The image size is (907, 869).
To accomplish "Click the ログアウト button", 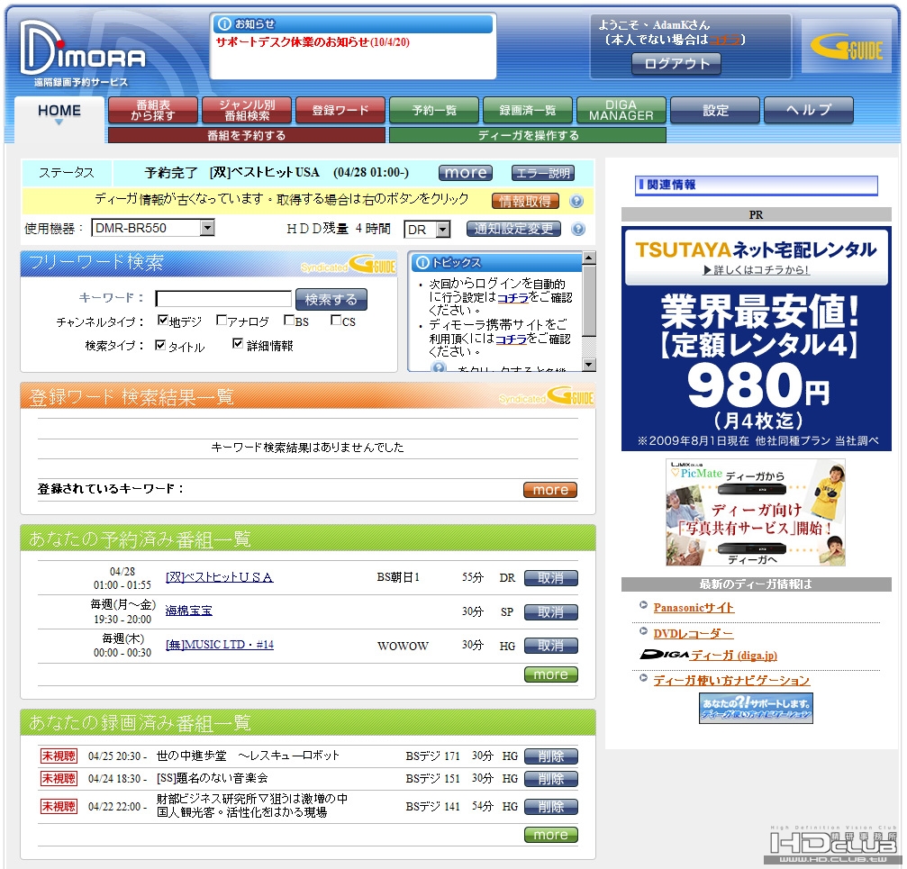I will (x=676, y=64).
